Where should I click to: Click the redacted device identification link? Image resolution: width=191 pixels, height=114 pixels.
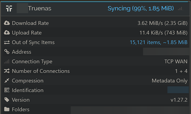pos(178,90)
